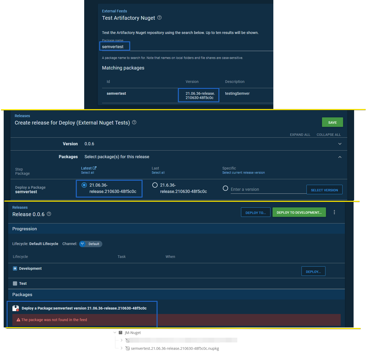Image resolution: width=367 pixels, height=354 pixels.
Task: Open the external link icon next to Latest
Action: click(95, 168)
